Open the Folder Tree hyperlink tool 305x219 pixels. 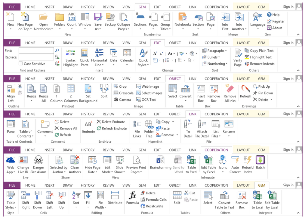tap(149, 124)
